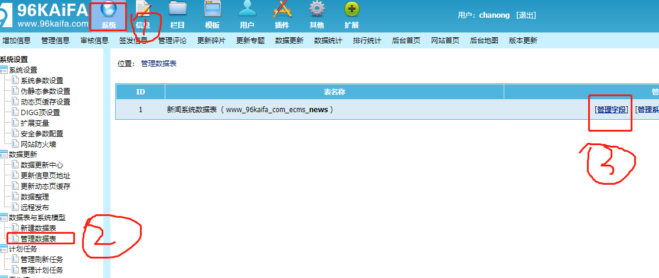This screenshot has height=278, width=659.
Task: Open the 其他 gear icon menu
Action: [x=317, y=15]
